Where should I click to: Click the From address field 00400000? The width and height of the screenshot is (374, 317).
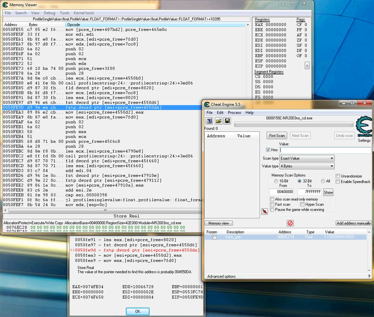(x=282, y=192)
